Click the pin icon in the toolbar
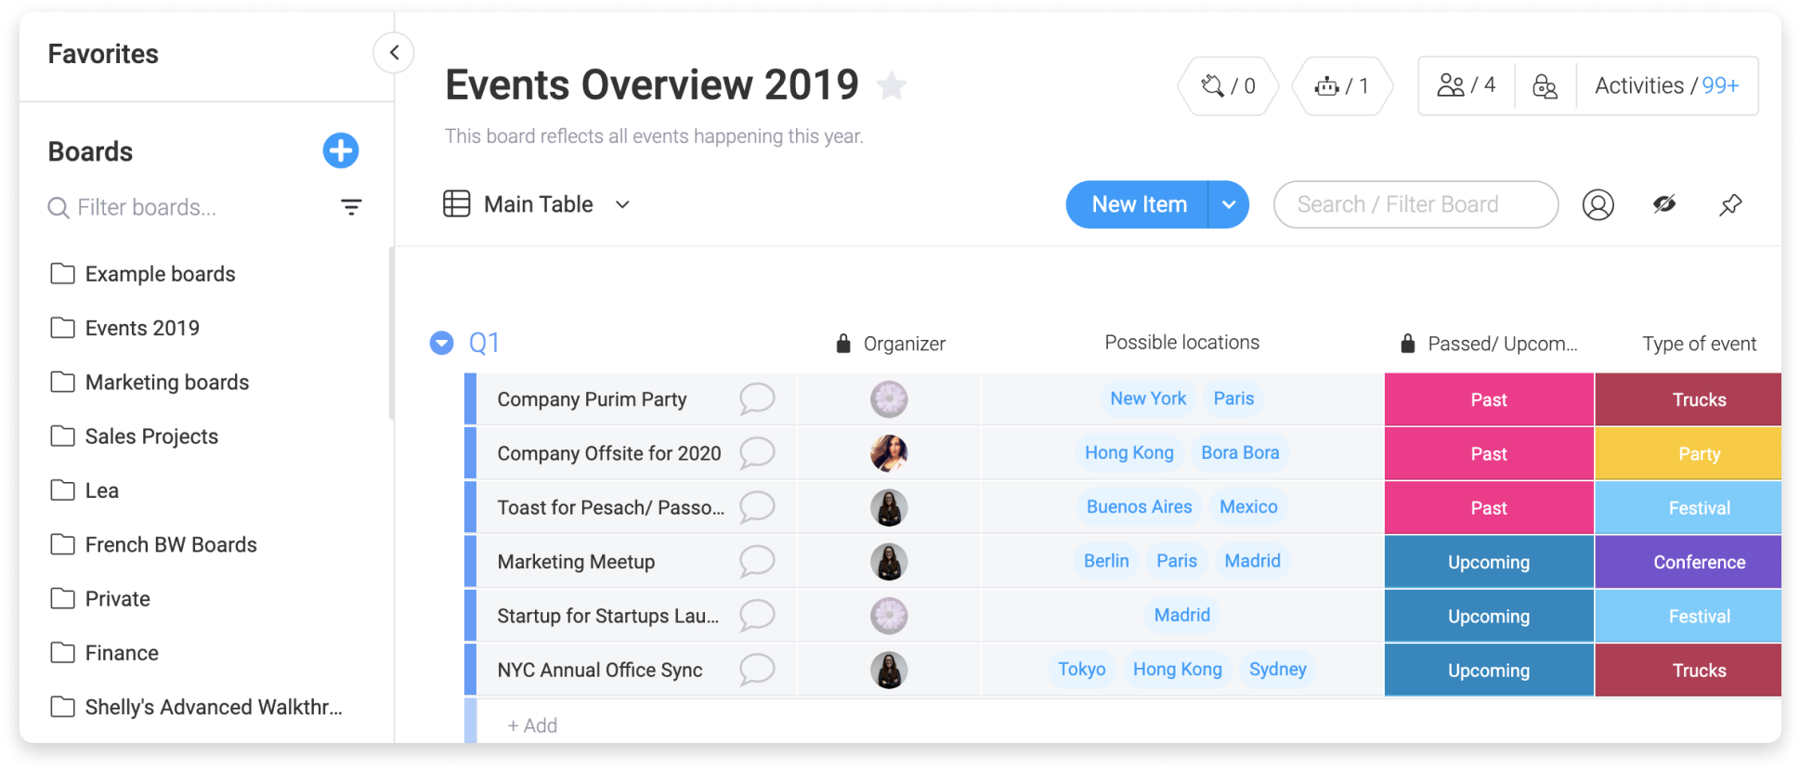This screenshot has width=1800, height=769. click(1729, 204)
